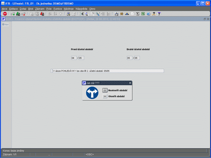
Task: Insert a new record via green-plus icon
Action: click(x=13, y=14)
